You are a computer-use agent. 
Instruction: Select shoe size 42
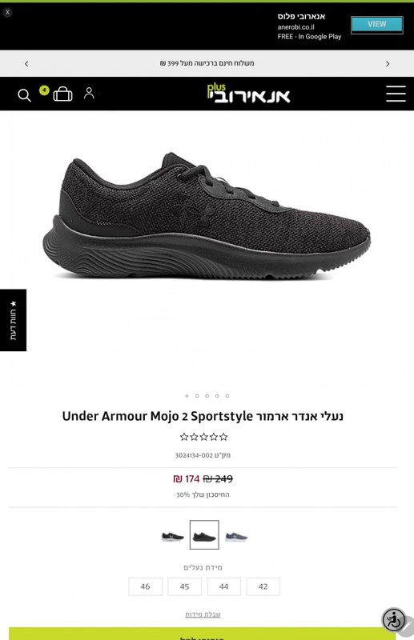point(263,586)
